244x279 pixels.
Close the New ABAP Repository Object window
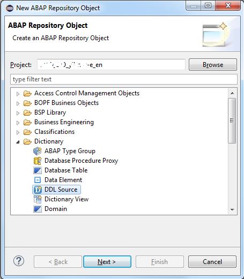point(228,5)
